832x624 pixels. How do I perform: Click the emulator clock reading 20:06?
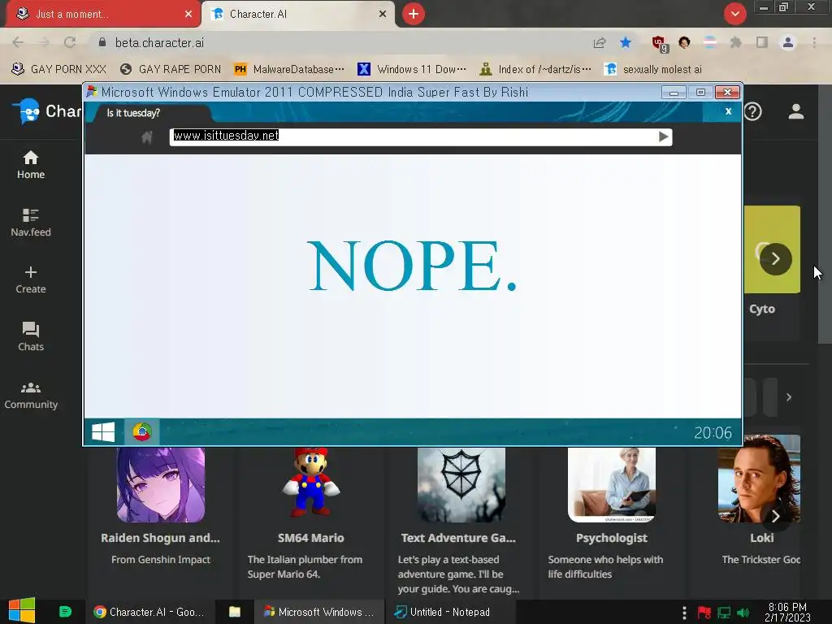pos(713,432)
